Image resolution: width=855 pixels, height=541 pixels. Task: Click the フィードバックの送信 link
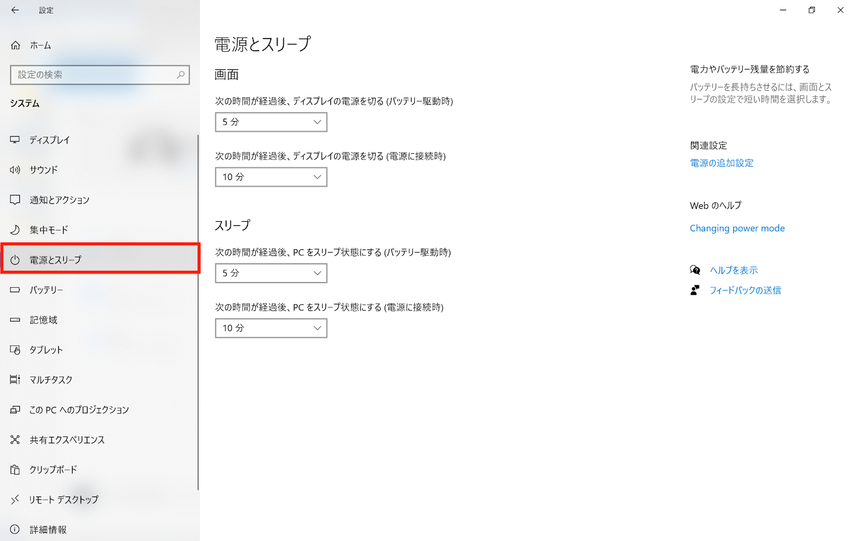(x=745, y=290)
